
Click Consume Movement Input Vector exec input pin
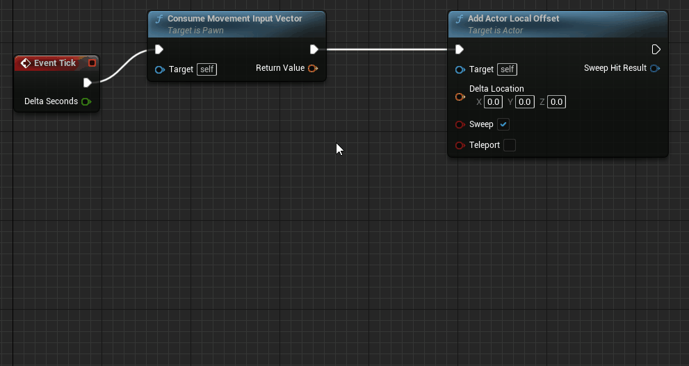[159, 49]
